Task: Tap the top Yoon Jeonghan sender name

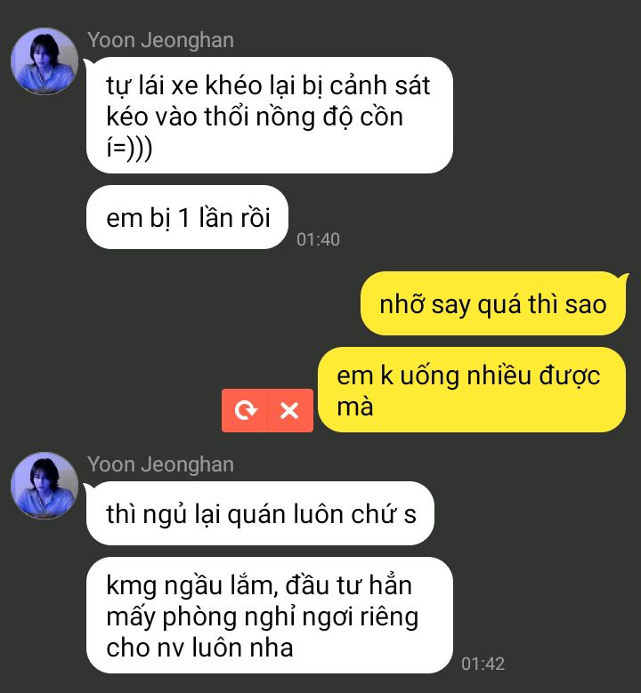Action: click(160, 40)
